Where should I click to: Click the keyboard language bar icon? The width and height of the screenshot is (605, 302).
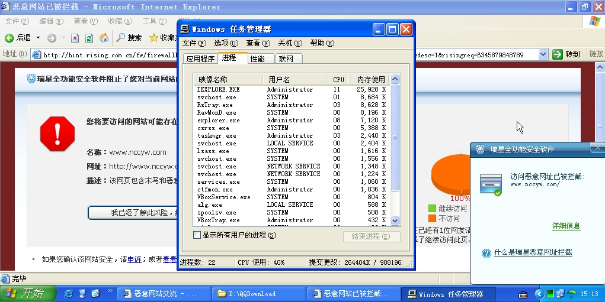(x=523, y=295)
